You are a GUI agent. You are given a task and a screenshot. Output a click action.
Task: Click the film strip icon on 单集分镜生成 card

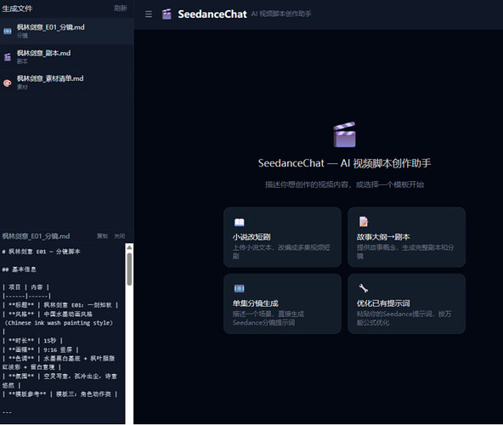[x=240, y=289]
